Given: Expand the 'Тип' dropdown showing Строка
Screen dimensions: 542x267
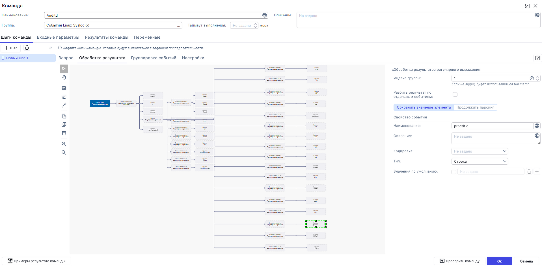Looking at the screenshot, I should (x=480, y=161).
